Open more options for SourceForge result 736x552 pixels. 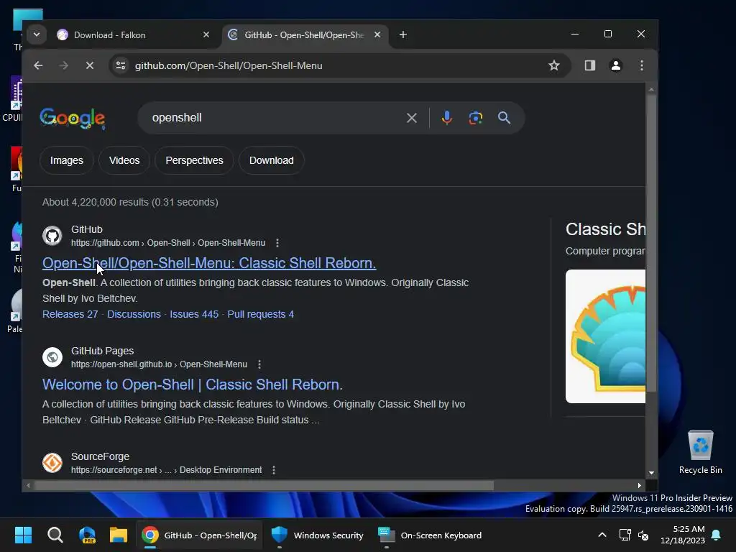pyautogui.click(x=274, y=470)
